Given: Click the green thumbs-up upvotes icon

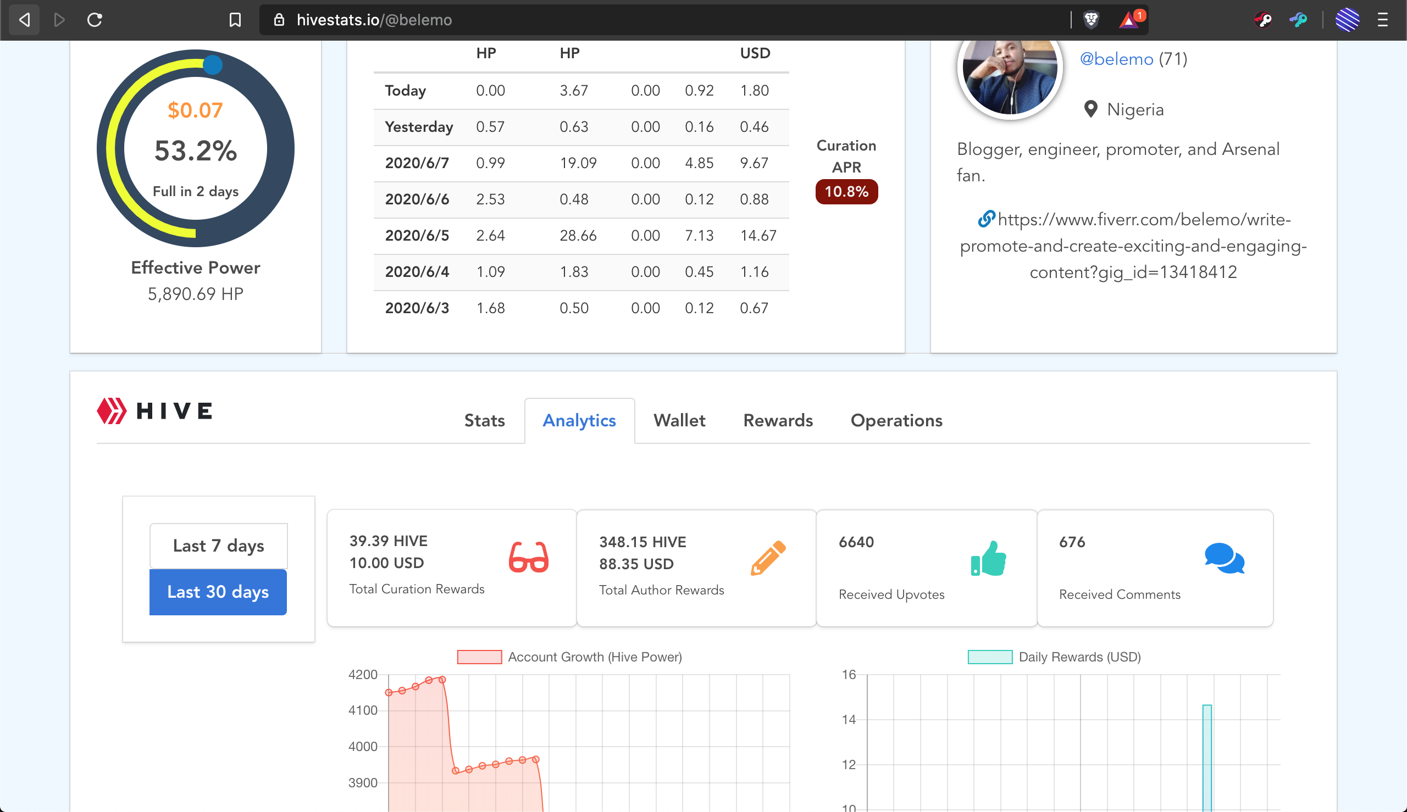Looking at the screenshot, I should pos(989,558).
